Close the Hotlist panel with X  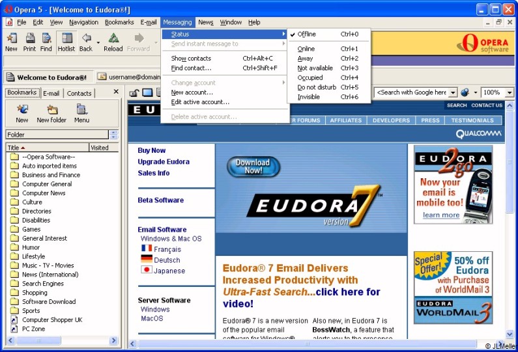[x=116, y=91]
